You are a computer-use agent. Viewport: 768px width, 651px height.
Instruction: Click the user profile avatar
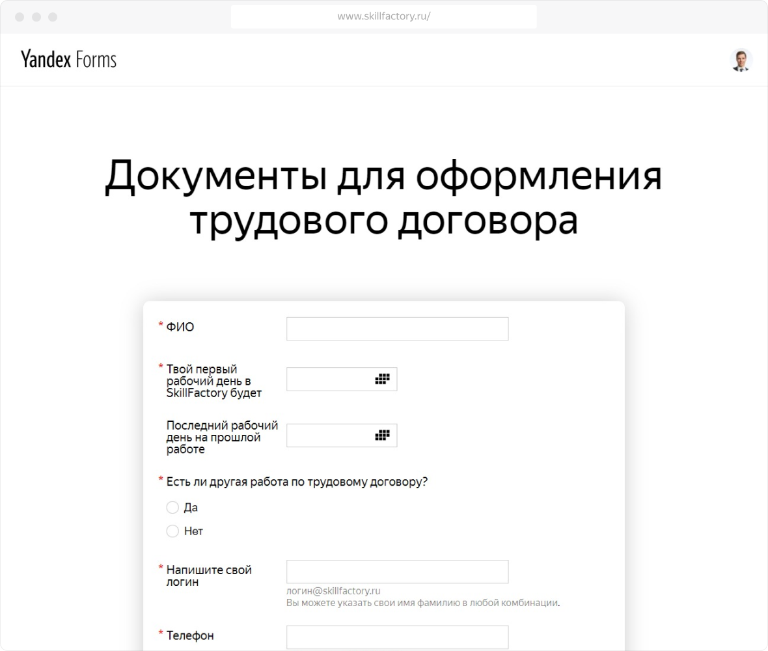point(741,59)
